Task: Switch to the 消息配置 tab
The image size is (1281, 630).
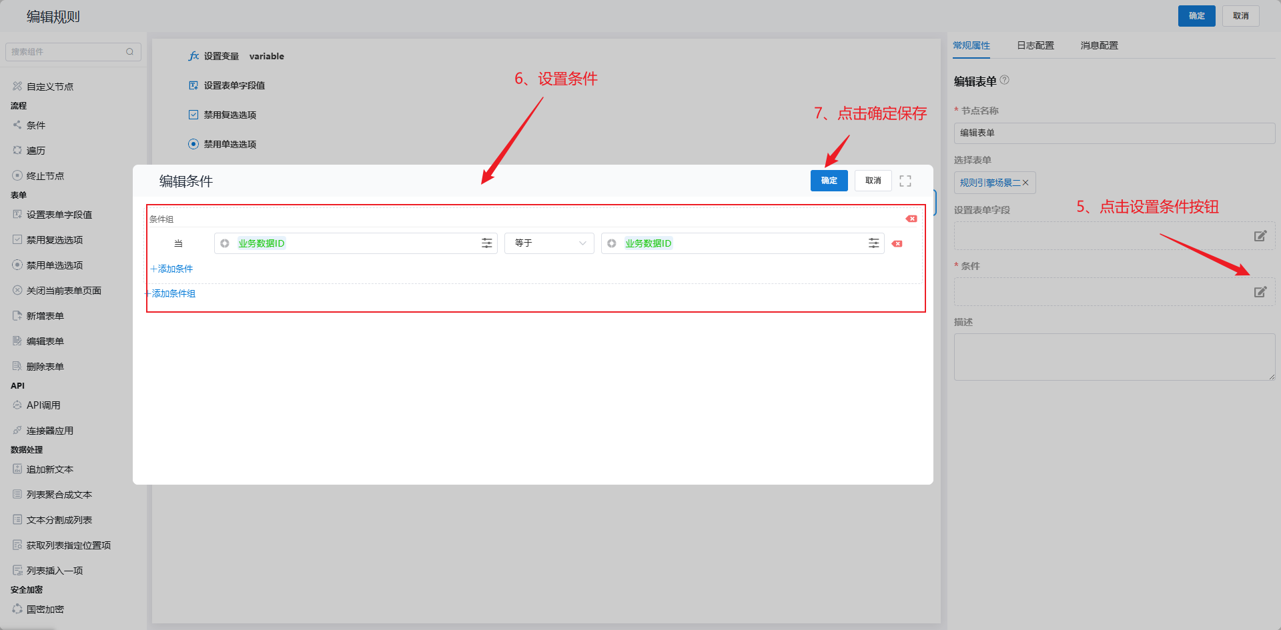Action: click(x=1099, y=45)
